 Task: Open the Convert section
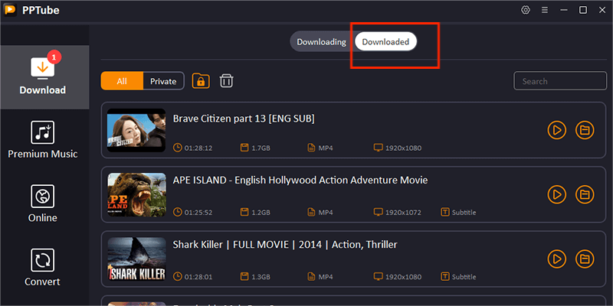click(43, 268)
